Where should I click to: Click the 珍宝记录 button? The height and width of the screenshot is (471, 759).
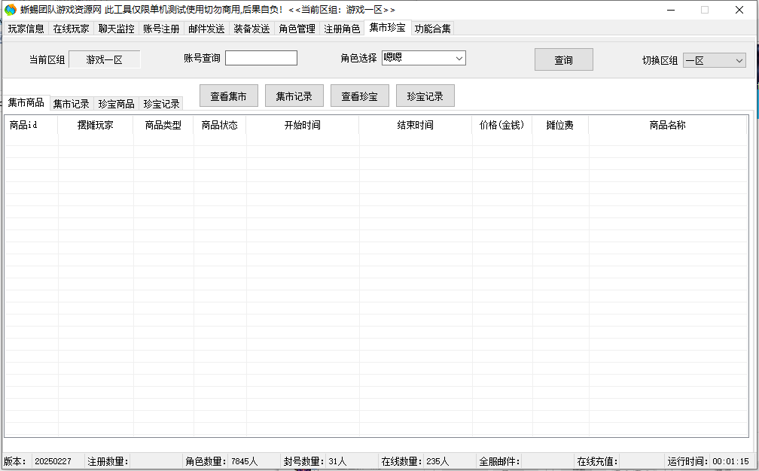click(x=425, y=96)
